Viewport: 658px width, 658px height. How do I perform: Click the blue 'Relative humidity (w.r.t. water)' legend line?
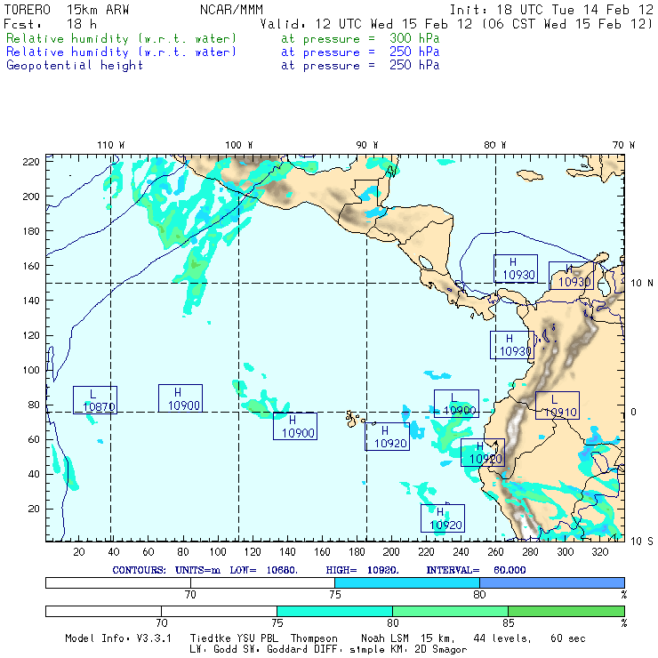tap(121, 52)
